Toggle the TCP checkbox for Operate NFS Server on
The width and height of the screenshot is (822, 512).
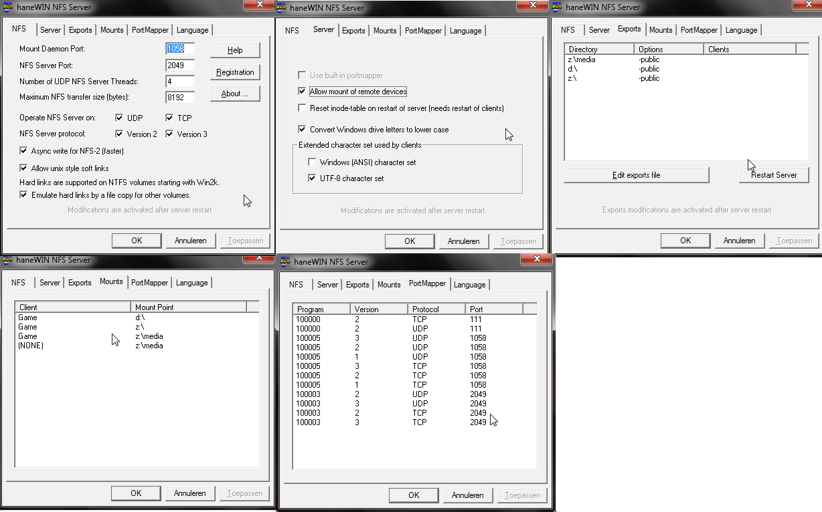click(x=170, y=118)
